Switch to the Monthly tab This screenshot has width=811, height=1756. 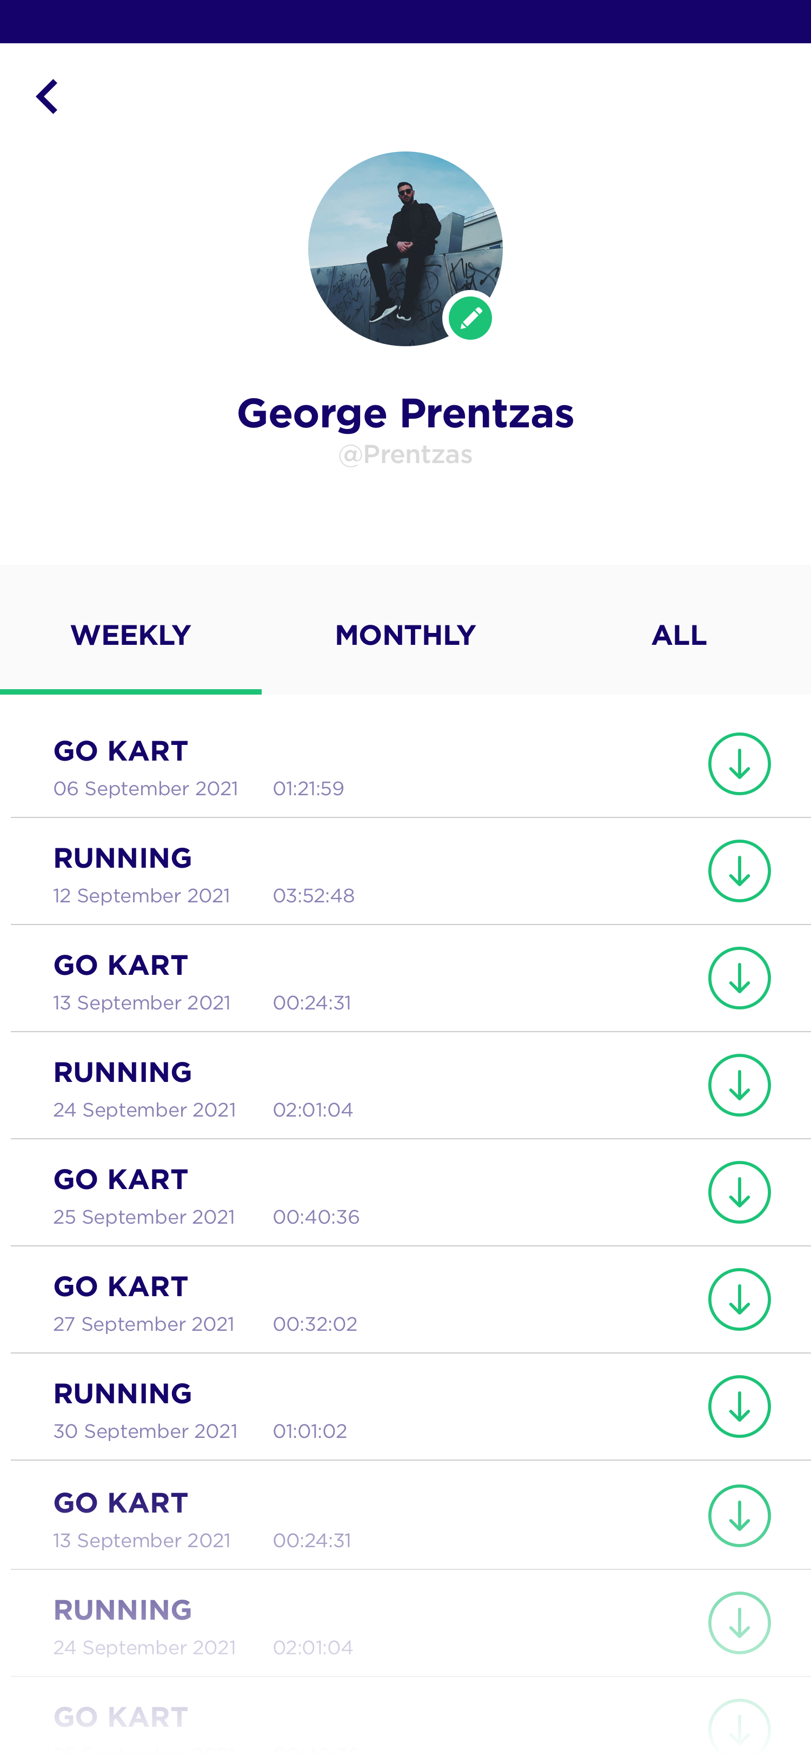[x=405, y=635]
